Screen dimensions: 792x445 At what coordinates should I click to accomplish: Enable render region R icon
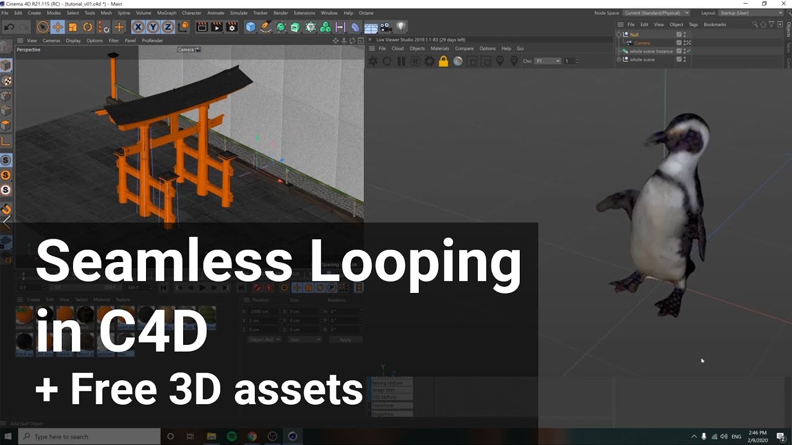415,61
